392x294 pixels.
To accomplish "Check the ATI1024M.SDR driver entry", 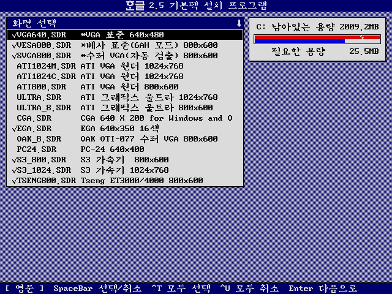I will pos(125,66).
